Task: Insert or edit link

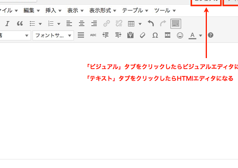Action: [107, 24]
